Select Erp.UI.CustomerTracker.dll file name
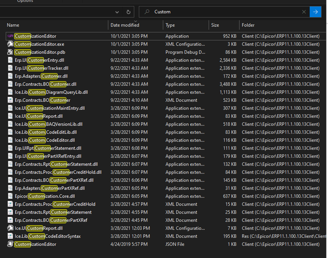Image resolution: width=328 pixels, height=258 pixels. tap(42, 68)
